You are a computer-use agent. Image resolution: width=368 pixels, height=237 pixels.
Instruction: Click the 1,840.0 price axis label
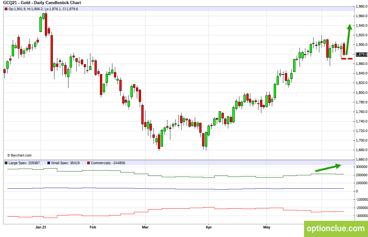[362, 73]
